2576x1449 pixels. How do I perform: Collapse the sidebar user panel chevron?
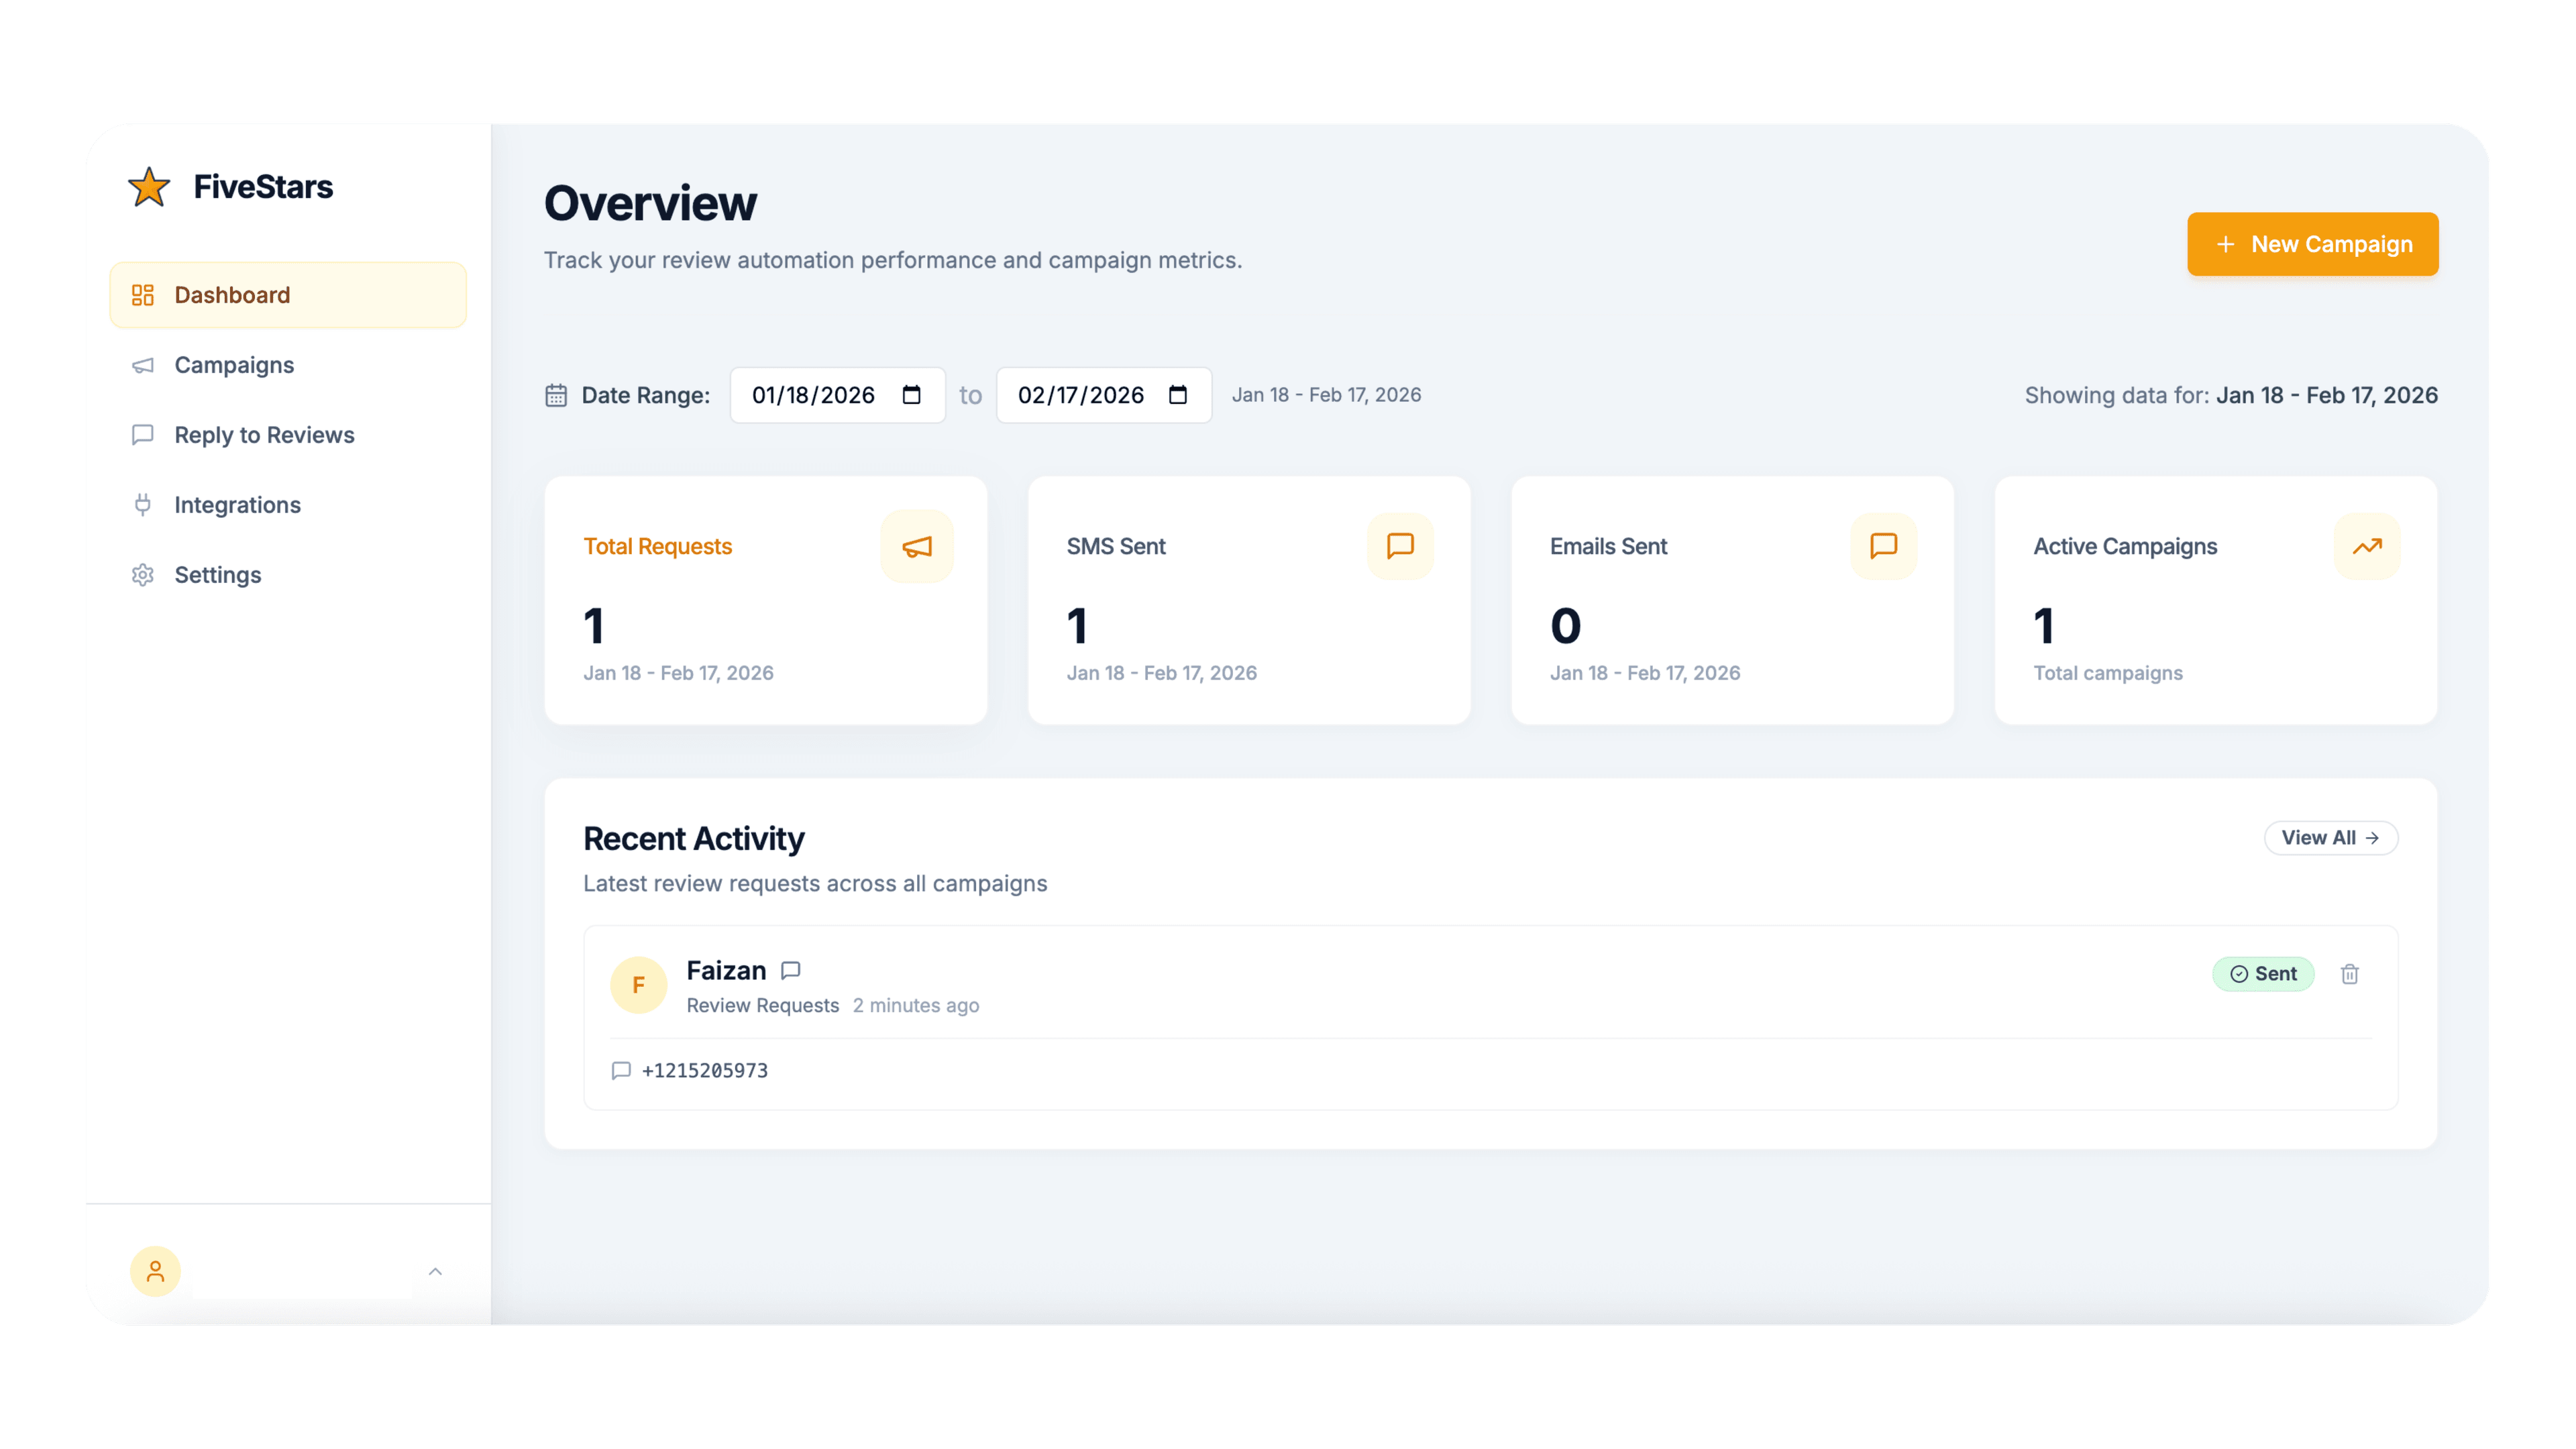tap(435, 1271)
